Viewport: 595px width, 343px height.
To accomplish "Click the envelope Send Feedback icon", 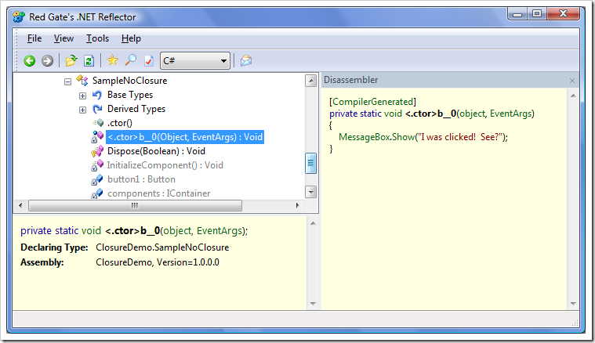I will pos(246,60).
